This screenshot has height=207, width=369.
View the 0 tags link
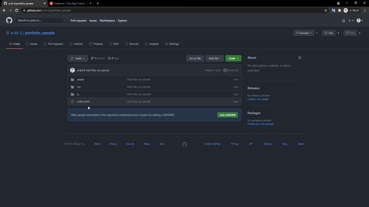pyautogui.click(x=114, y=58)
